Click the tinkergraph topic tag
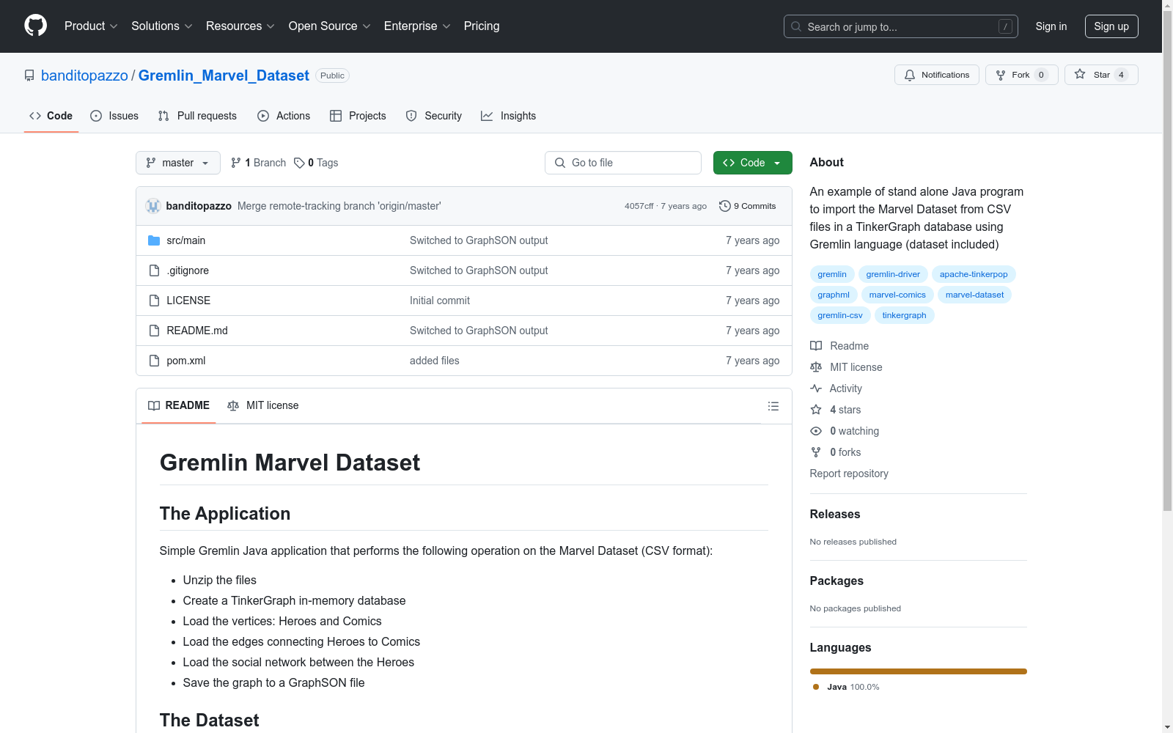1173x733 pixels. (904, 315)
